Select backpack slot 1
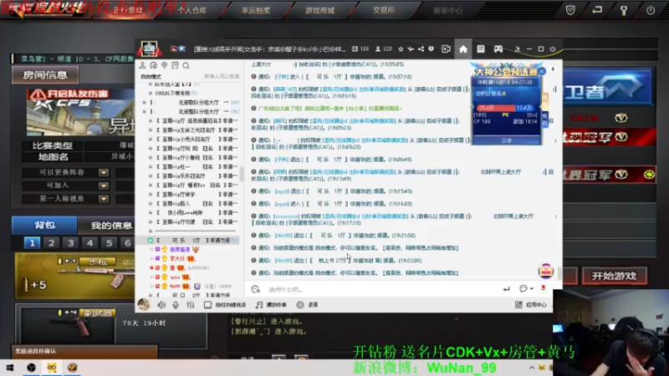 pos(32,243)
